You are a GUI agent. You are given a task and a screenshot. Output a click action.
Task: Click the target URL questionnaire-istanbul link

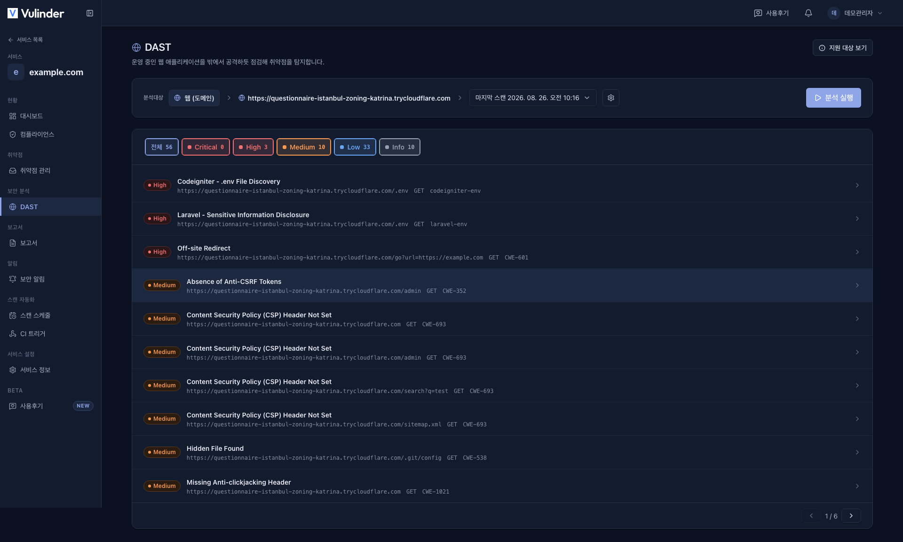pos(344,98)
